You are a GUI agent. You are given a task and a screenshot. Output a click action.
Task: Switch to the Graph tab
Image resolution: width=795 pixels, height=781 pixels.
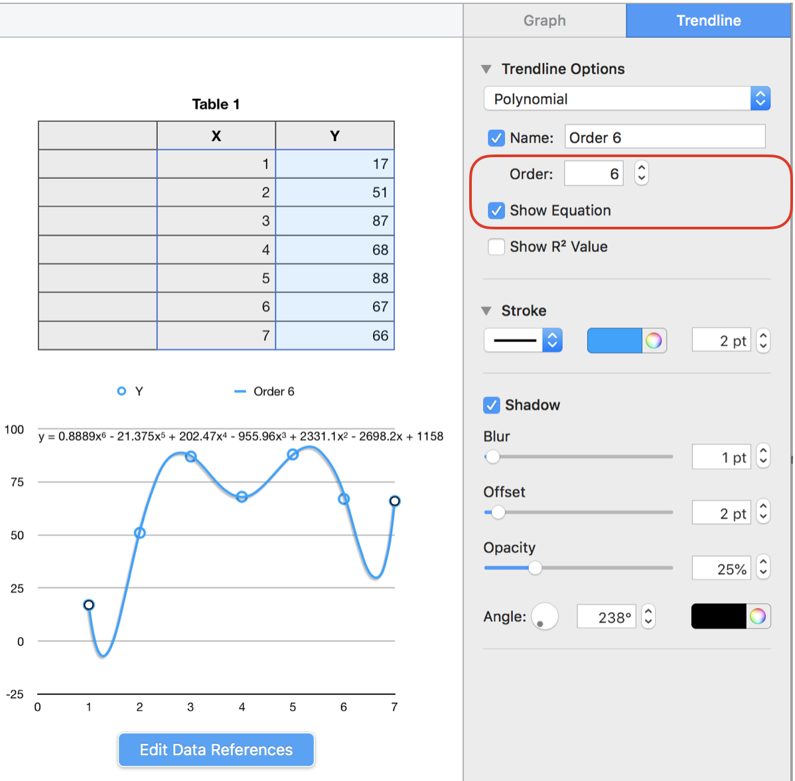[544, 21]
